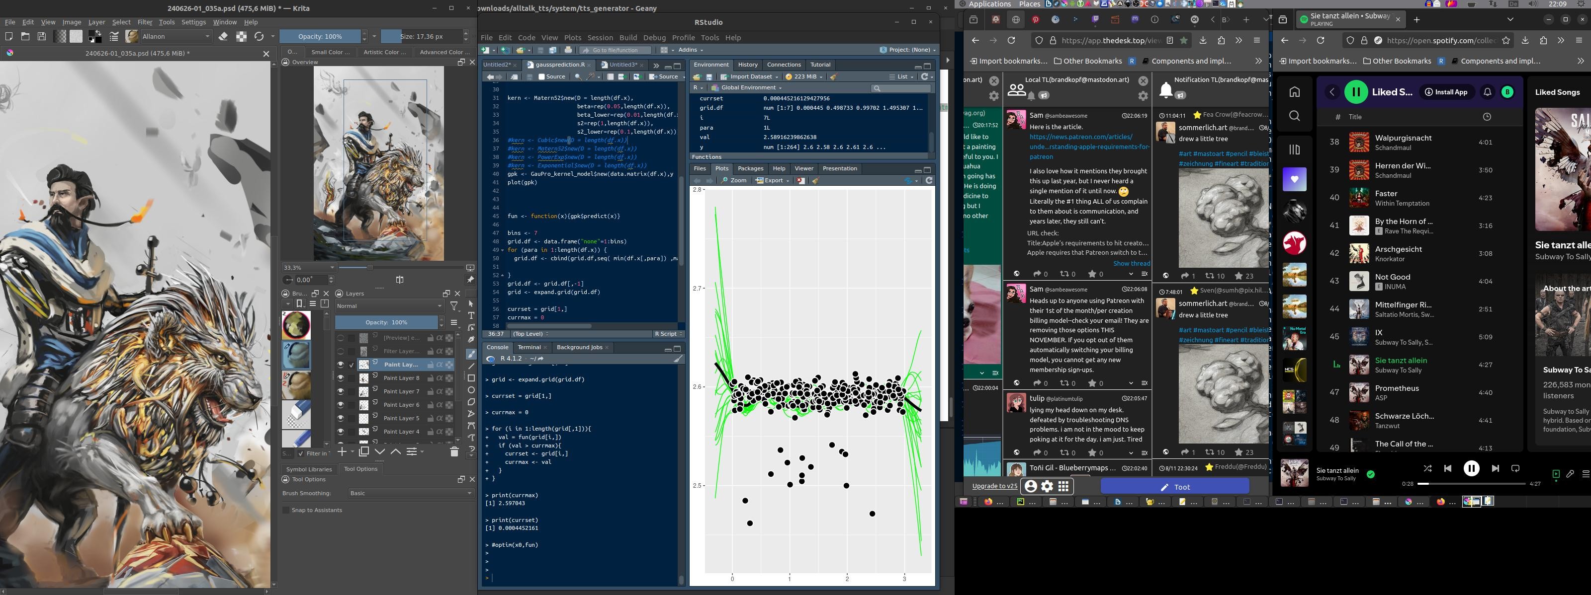Click Spotify Search icon in sidebar
The width and height of the screenshot is (1591, 595).
coord(1295,116)
